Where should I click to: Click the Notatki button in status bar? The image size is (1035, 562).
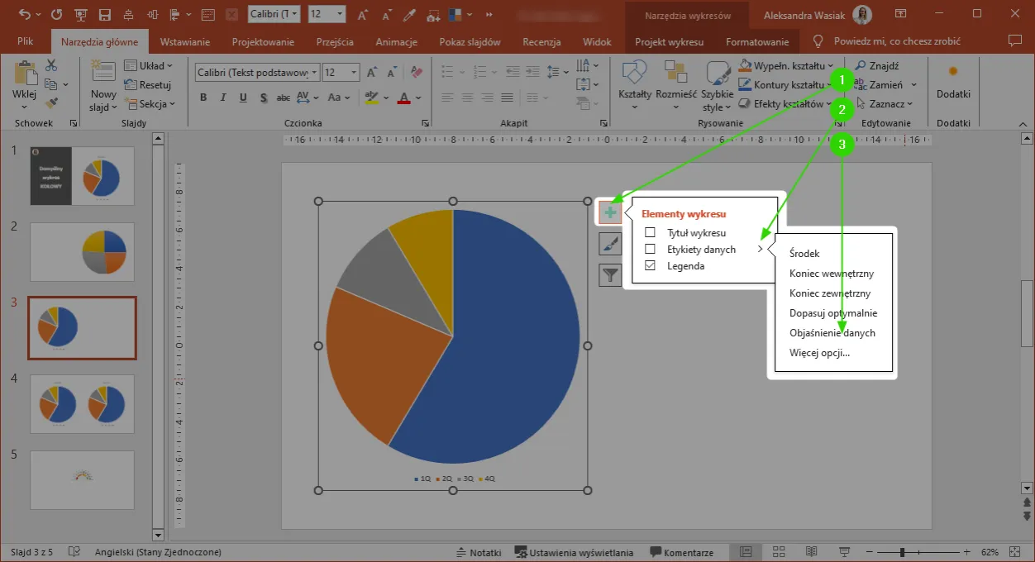coord(479,552)
